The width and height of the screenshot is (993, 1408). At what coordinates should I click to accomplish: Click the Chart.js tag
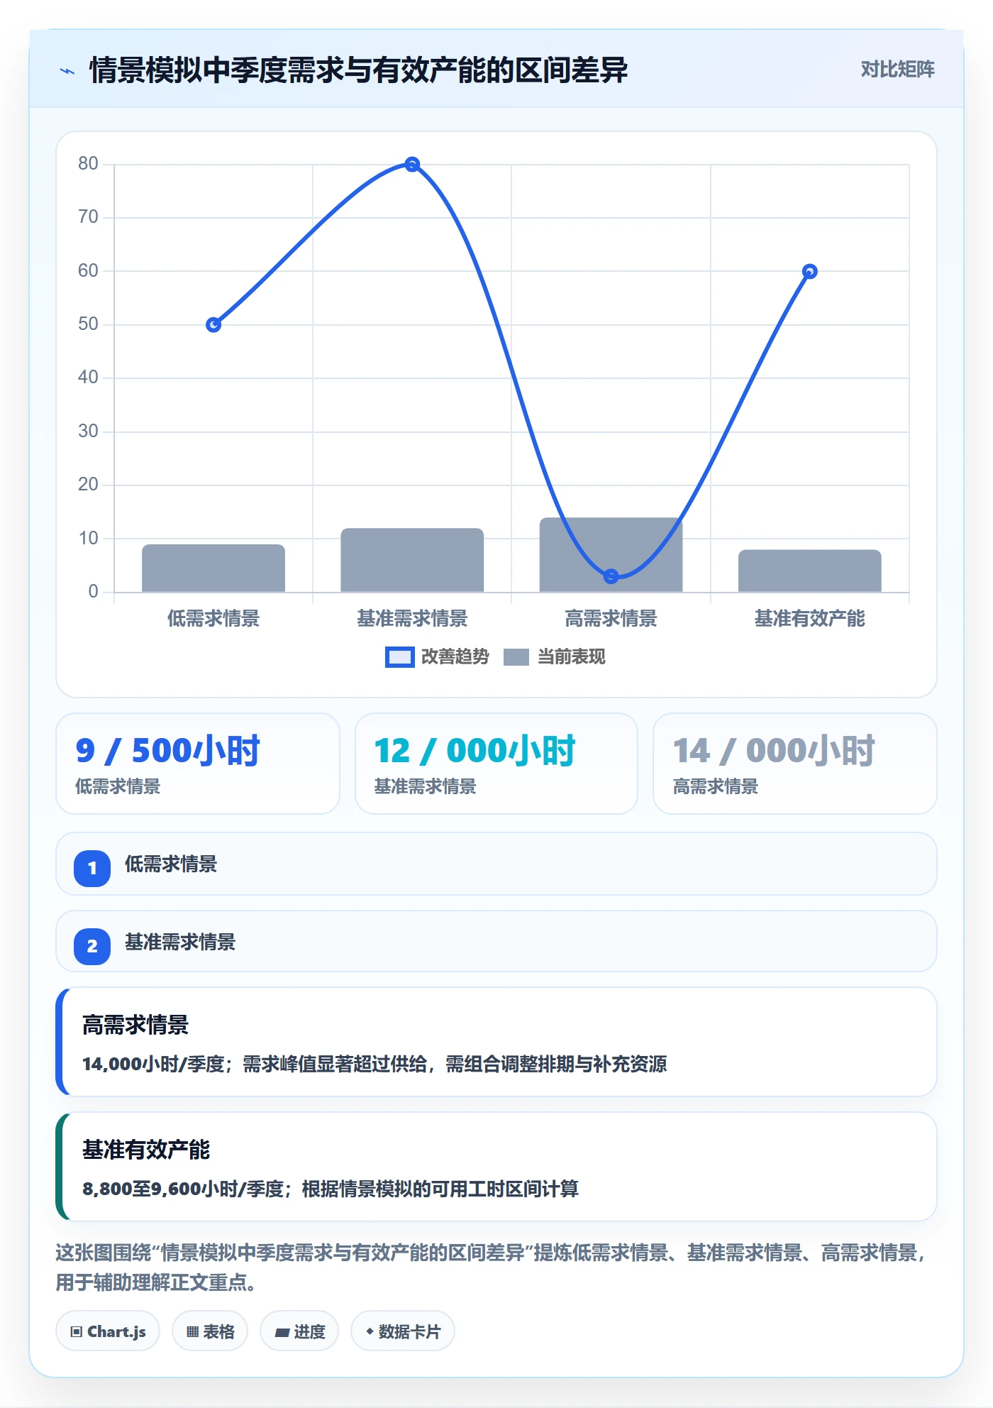108,1331
